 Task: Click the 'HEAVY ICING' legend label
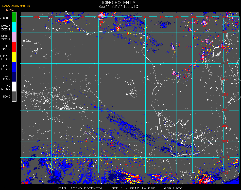(6, 38)
